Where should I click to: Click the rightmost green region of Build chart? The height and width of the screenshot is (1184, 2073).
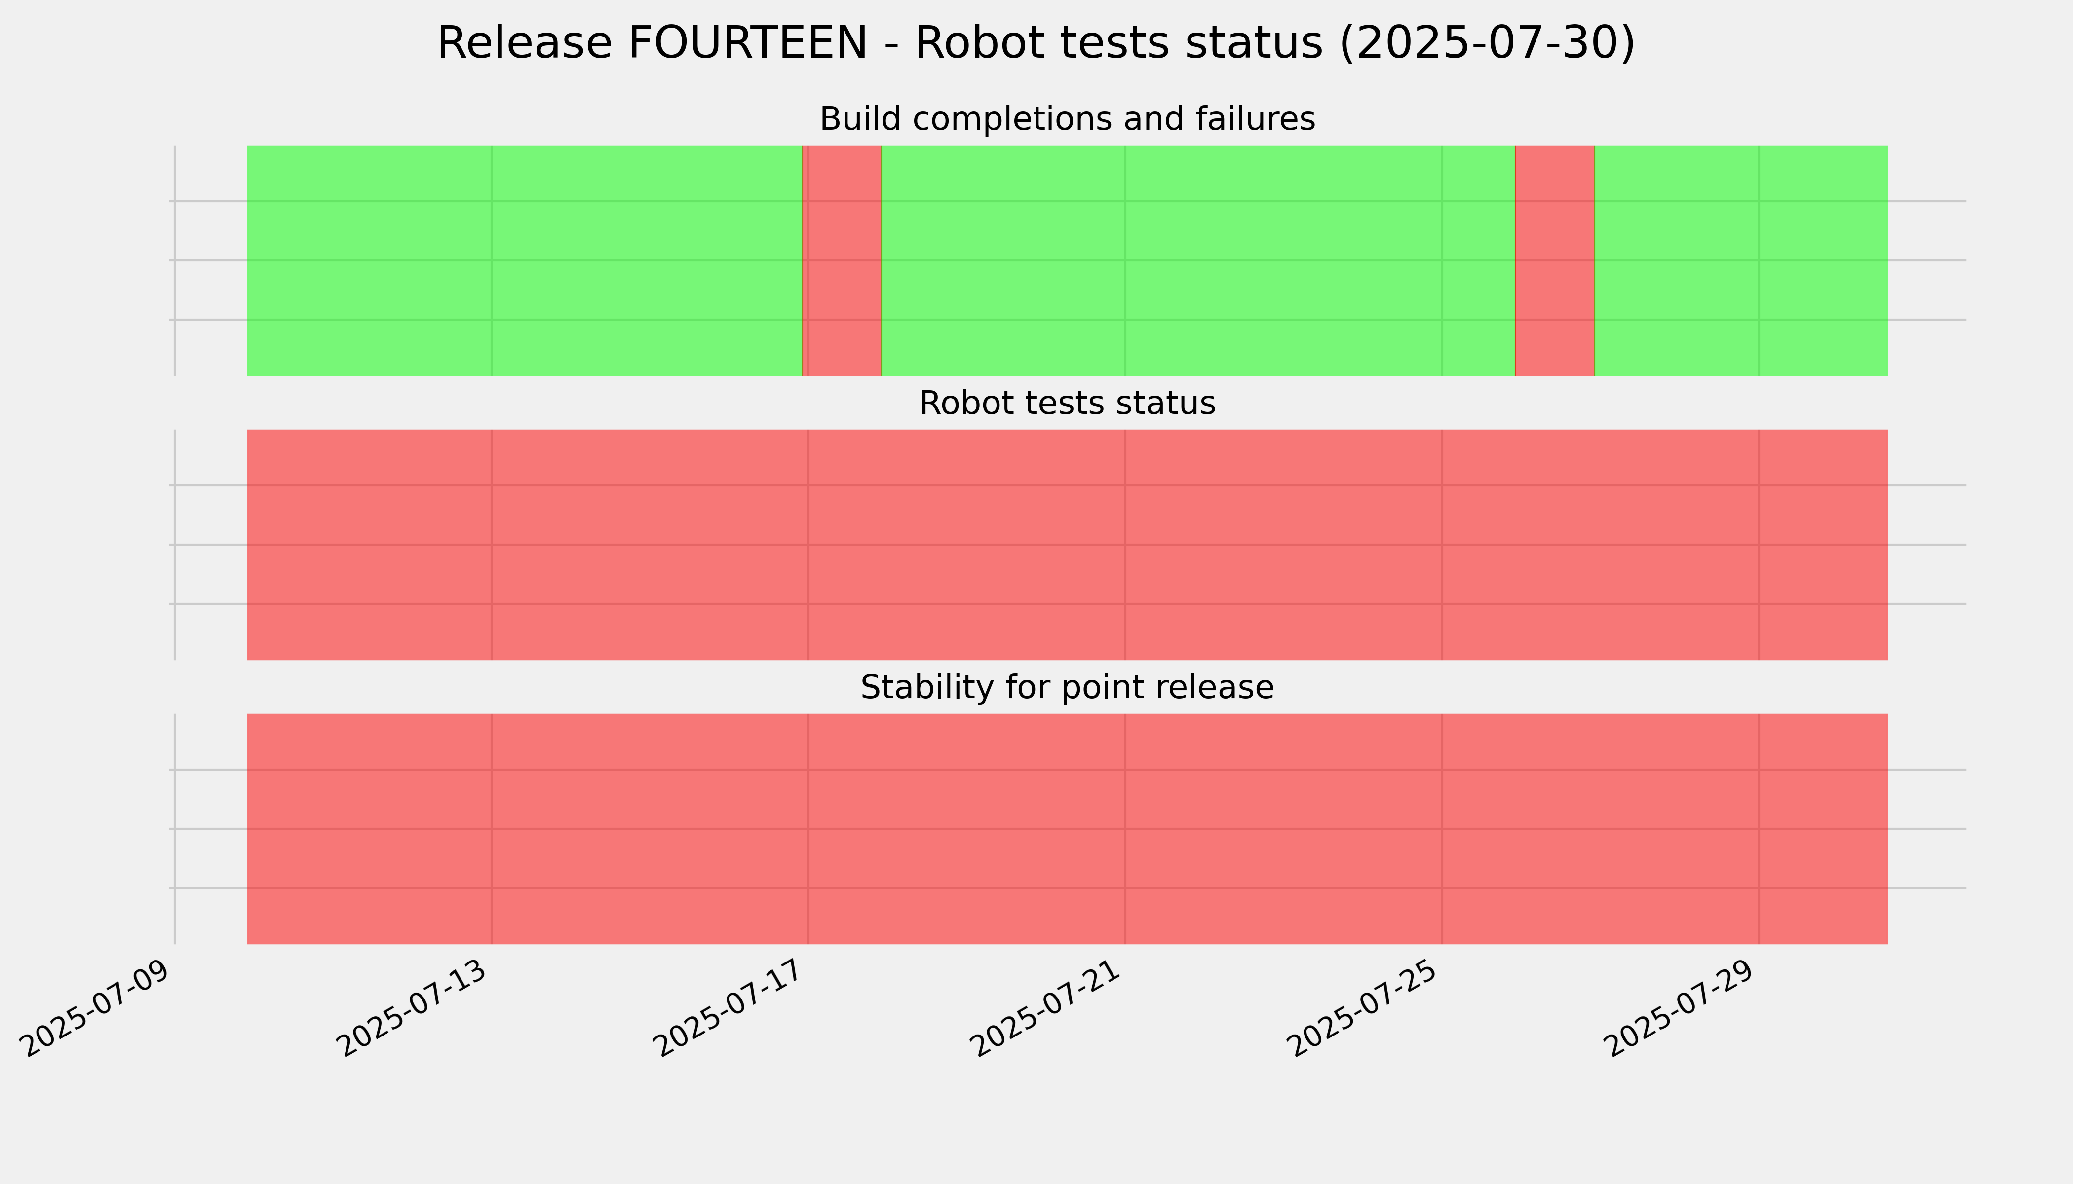click(x=1741, y=260)
